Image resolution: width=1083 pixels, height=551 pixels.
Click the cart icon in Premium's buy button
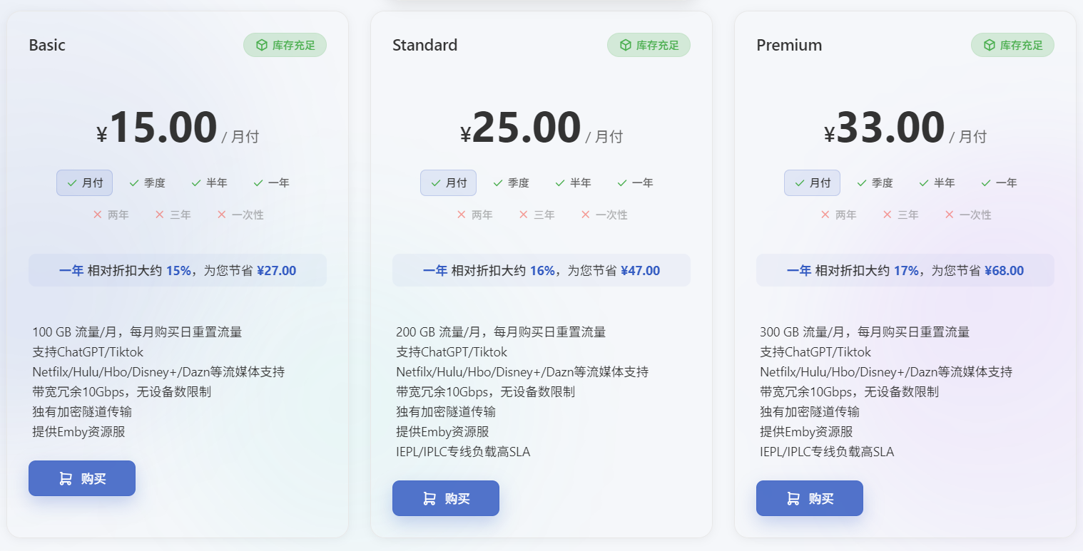point(793,499)
